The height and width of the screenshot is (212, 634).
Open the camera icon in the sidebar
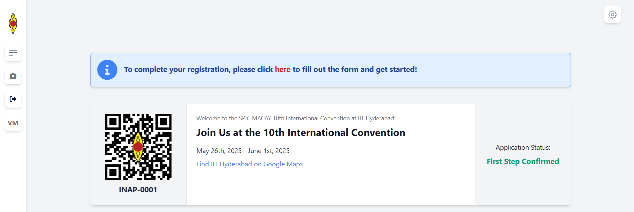(13, 76)
